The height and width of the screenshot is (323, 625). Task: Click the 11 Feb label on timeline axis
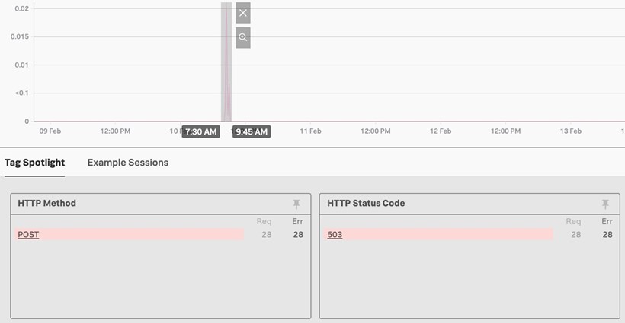pos(310,131)
